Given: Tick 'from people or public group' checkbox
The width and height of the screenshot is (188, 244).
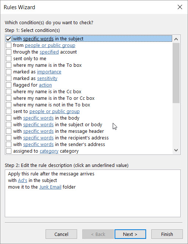Looking at the screenshot, I should (8, 45).
